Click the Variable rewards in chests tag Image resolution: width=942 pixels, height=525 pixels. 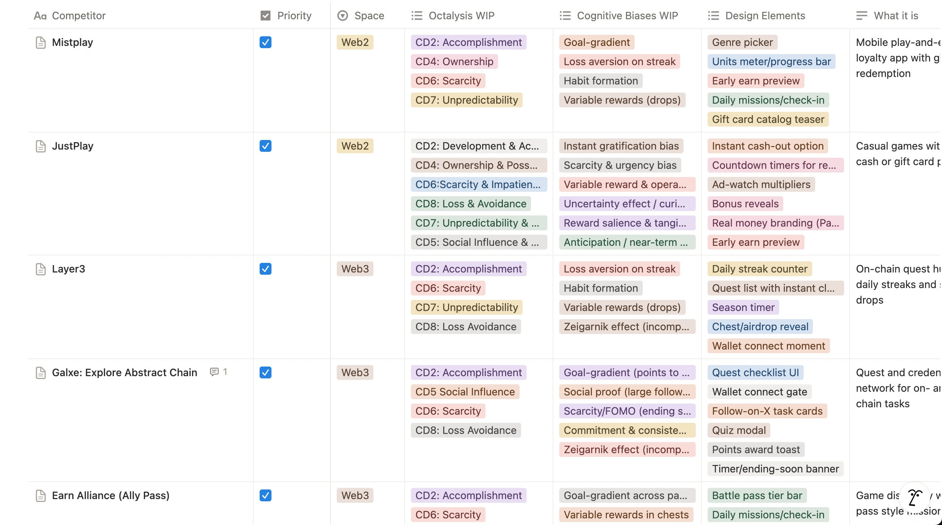(x=626, y=515)
